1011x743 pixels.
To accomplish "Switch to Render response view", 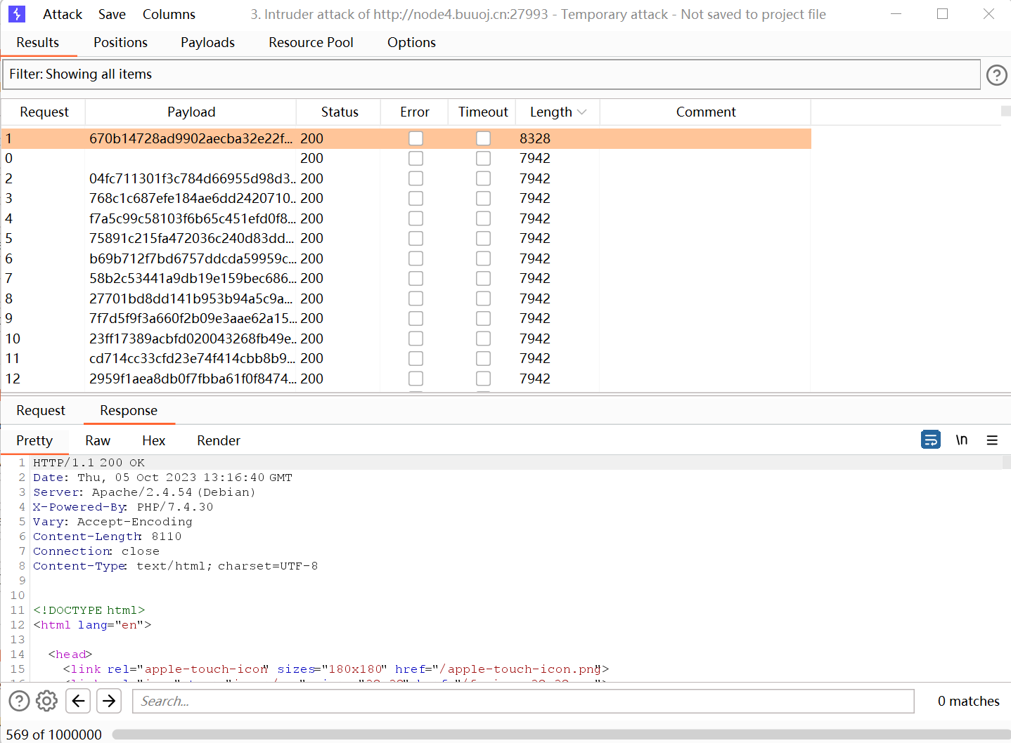I will 219,440.
